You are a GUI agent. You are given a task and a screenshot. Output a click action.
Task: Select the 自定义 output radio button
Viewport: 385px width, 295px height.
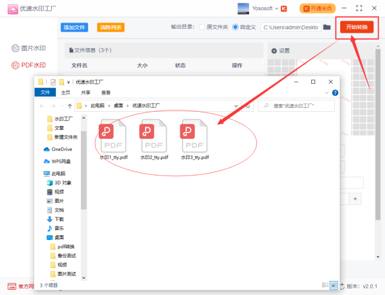[x=235, y=27]
